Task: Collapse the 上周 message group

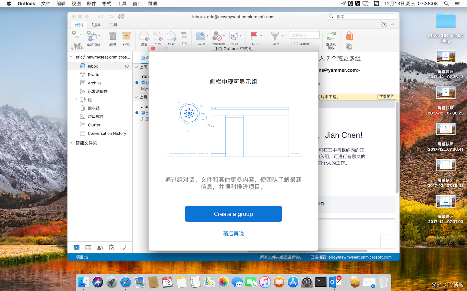Action: [x=136, y=67]
